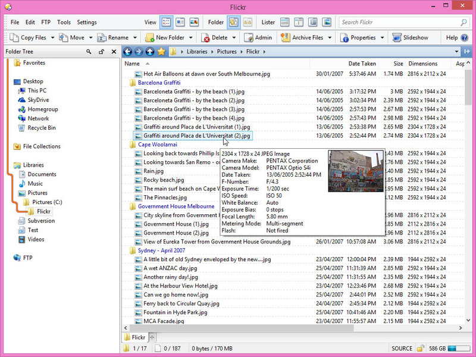Expand Copy Files dropdown arrow
476x357 pixels.
coord(52,37)
